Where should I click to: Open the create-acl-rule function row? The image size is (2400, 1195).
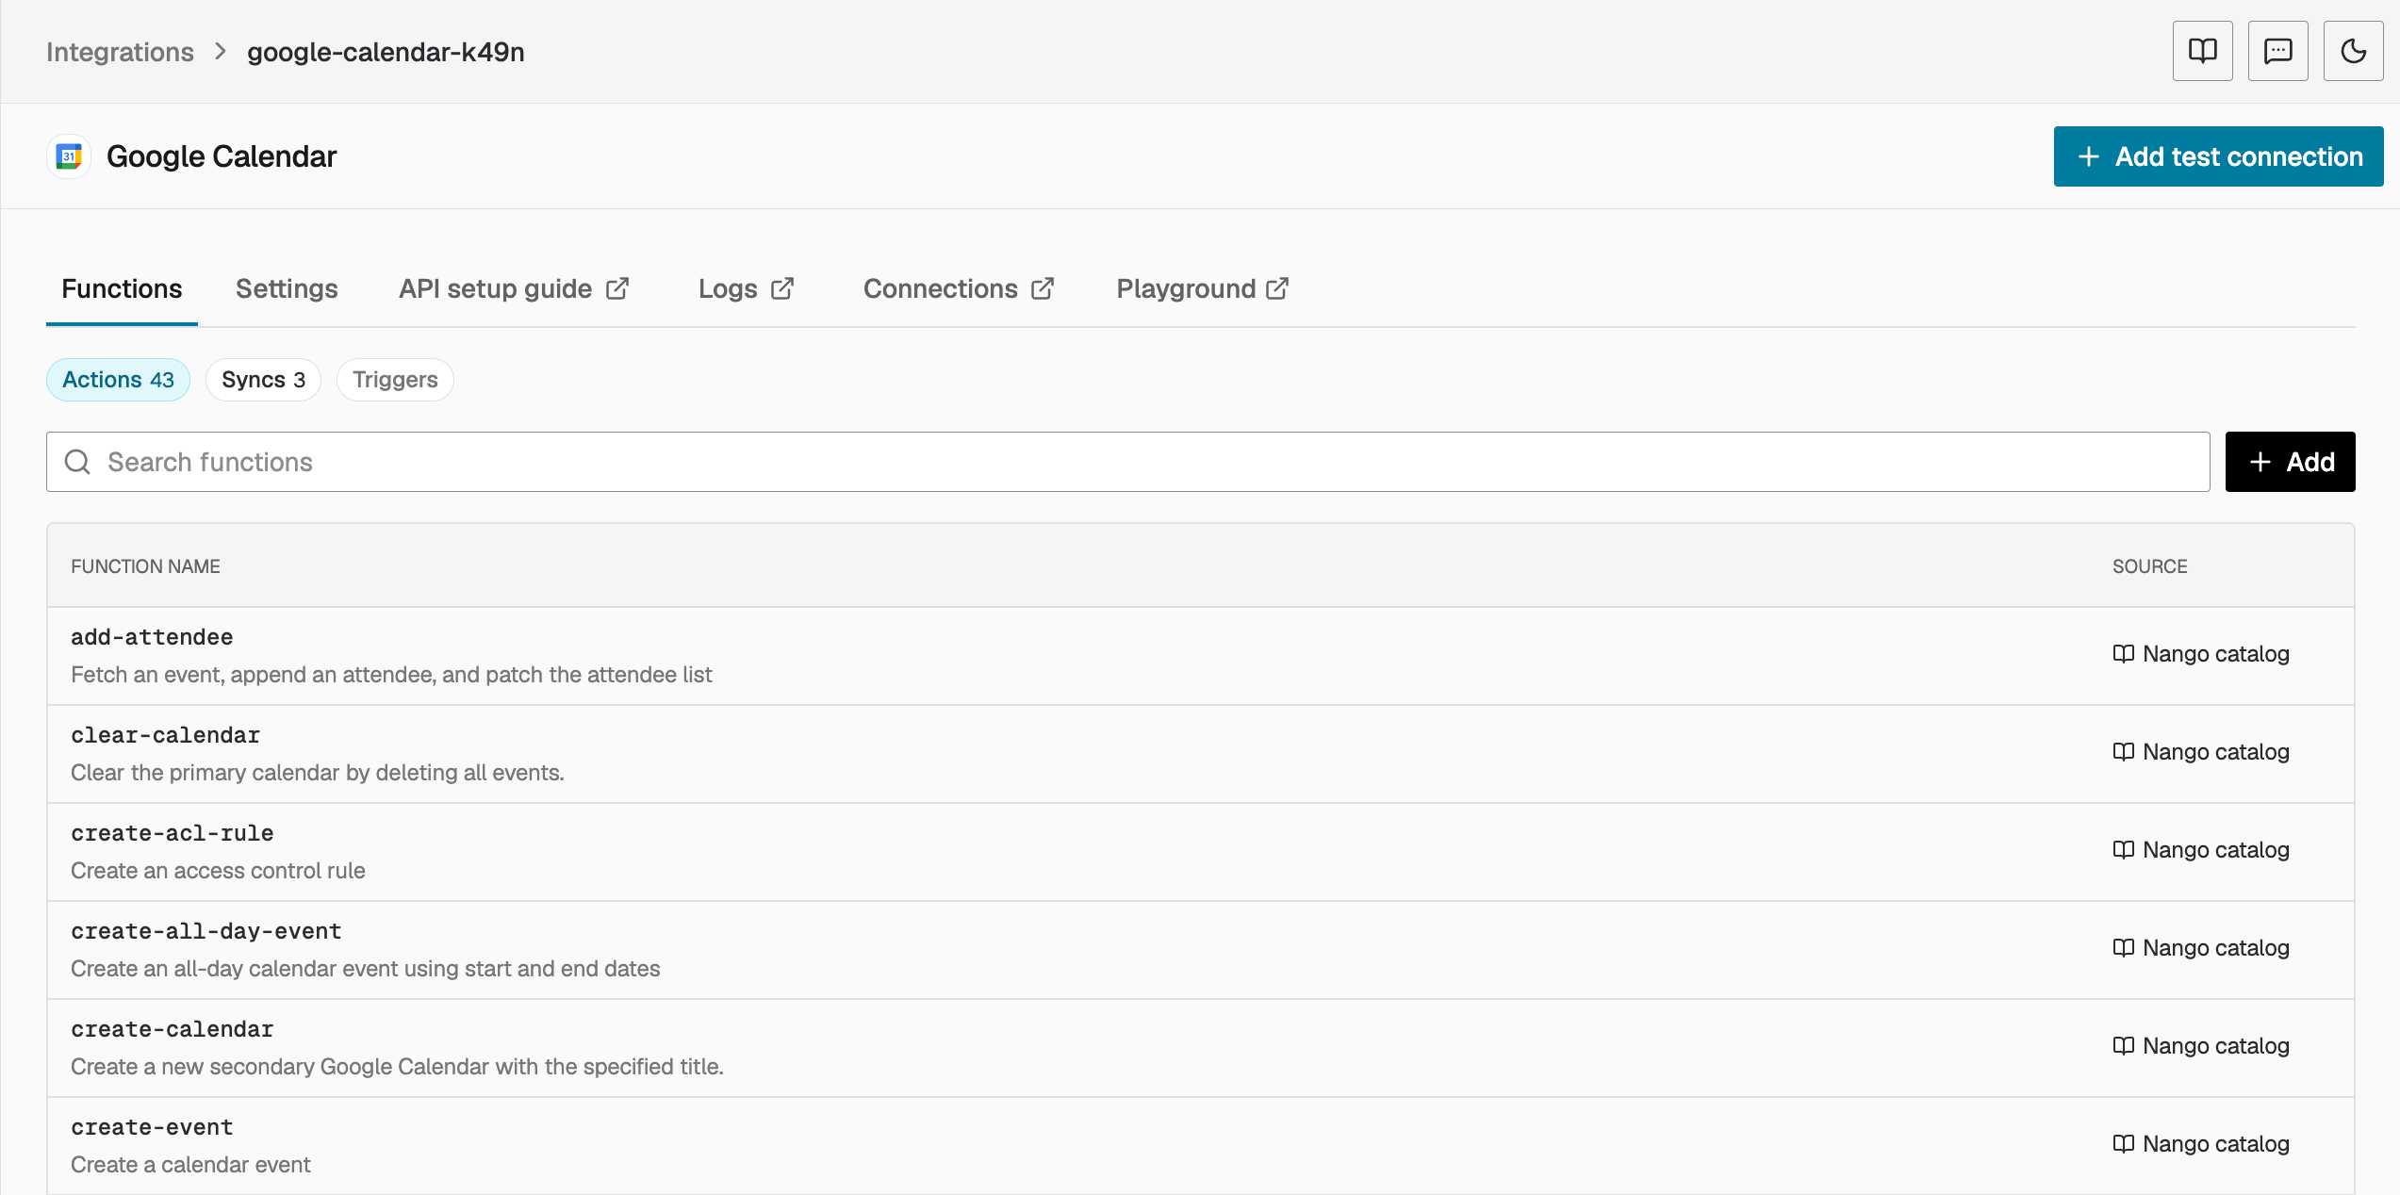(x=1200, y=852)
